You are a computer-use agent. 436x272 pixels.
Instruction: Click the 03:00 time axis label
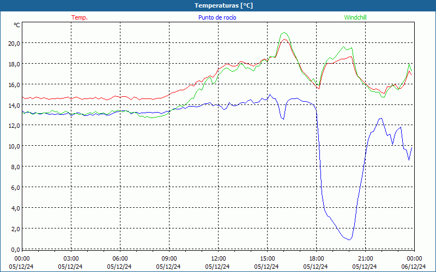71,259
